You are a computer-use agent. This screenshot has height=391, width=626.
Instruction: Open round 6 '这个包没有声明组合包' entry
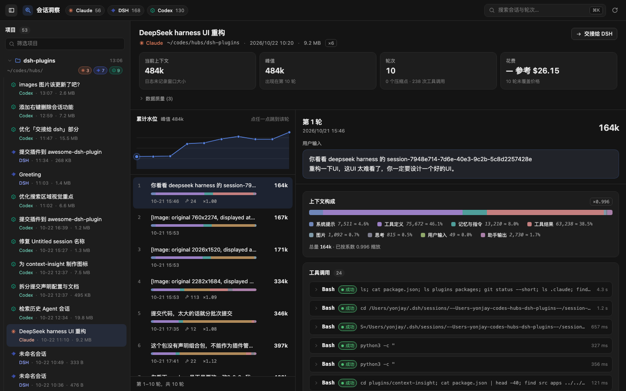pyautogui.click(x=213, y=353)
